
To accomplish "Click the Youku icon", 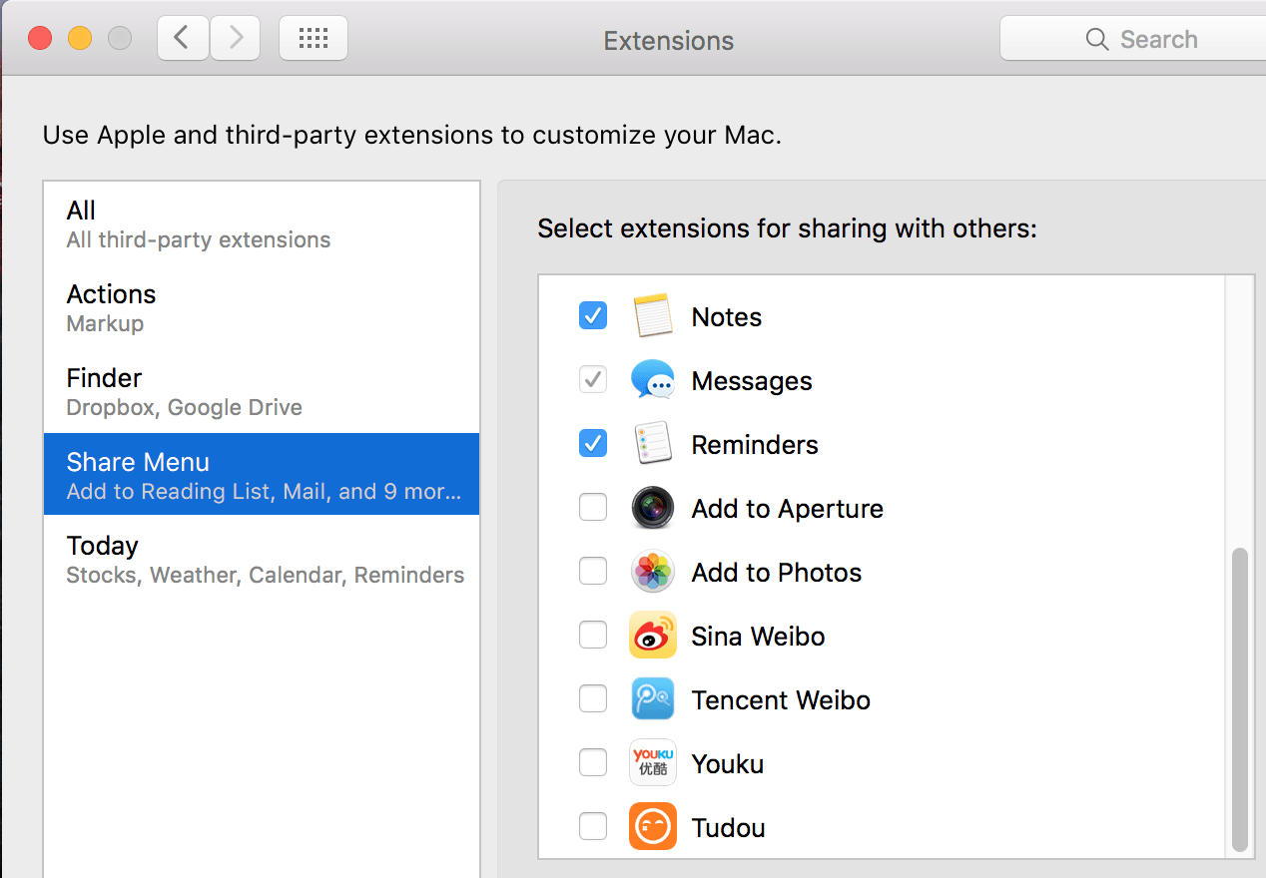I will (653, 764).
